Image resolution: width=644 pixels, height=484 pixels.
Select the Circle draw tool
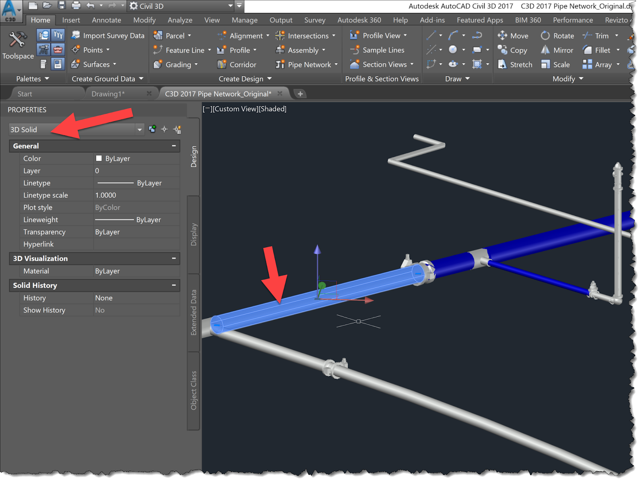453,50
